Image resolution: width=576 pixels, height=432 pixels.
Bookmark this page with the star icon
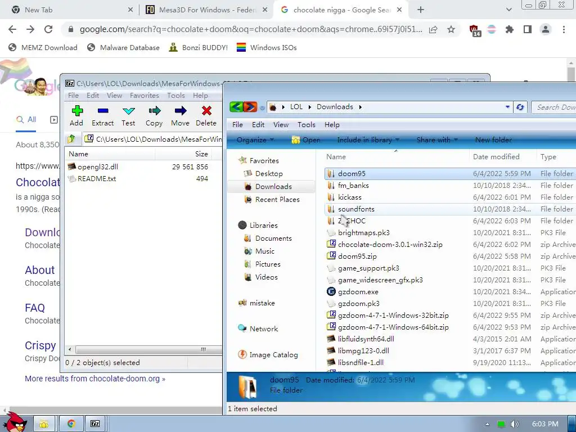tap(451, 29)
